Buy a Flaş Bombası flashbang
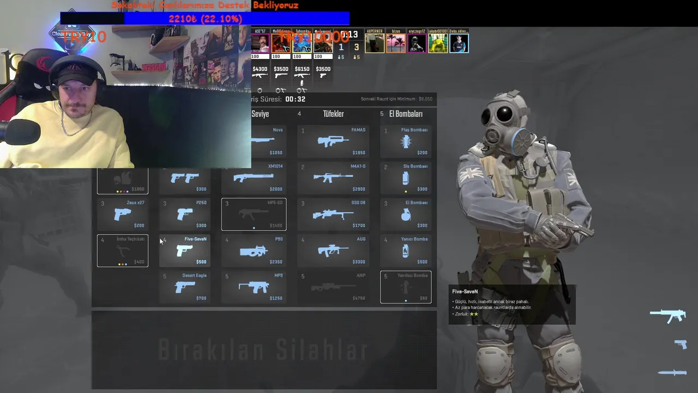This screenshot has height=393, width=698. click(x=406, y=141)
